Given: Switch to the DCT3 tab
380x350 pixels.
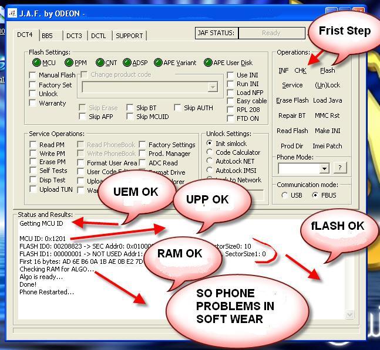Looking at the screenshot, I should point(74,36).
